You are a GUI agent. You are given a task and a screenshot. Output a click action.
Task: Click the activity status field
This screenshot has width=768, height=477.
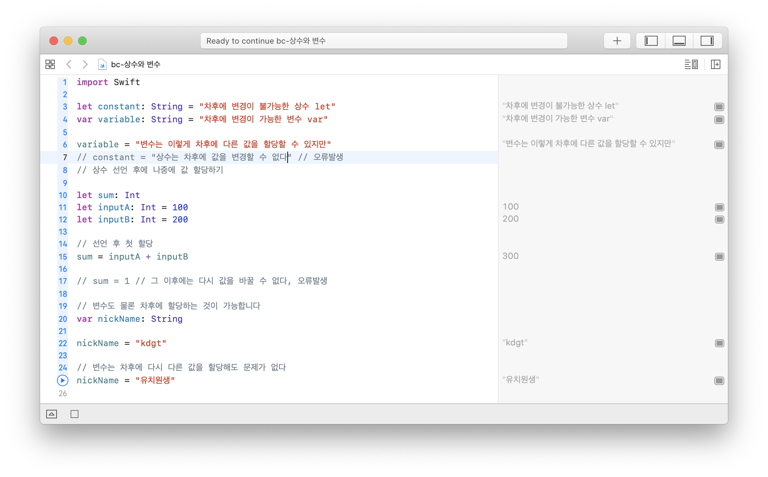[x=384, y=41]
